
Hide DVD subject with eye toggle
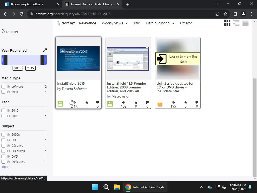(8, 156)
